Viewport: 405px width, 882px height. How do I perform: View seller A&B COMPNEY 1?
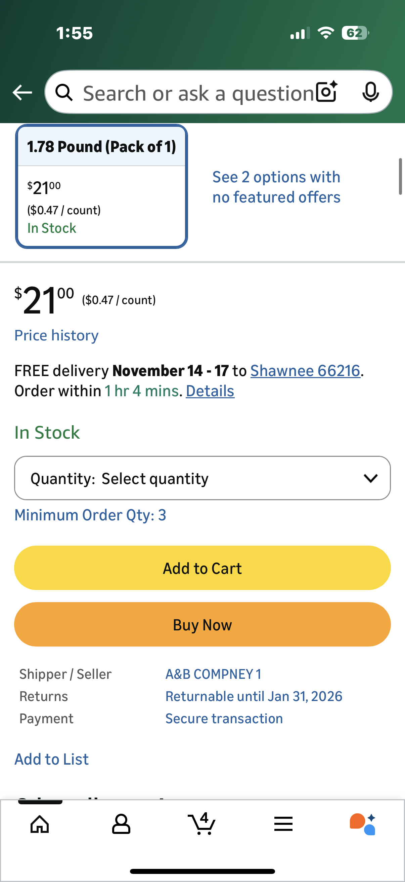click(213, 674)
